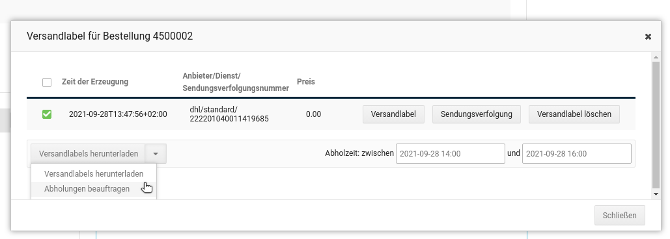Choose "Versandlabels herunterladen" in the dropdown list

[94, 174]
